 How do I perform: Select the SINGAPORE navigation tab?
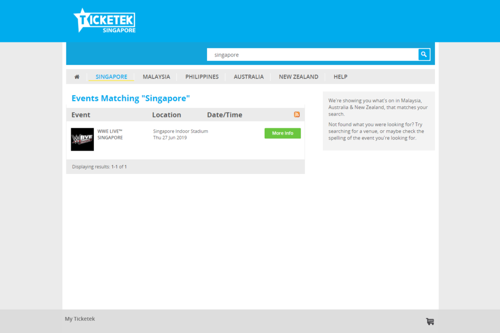pos(111,77)
